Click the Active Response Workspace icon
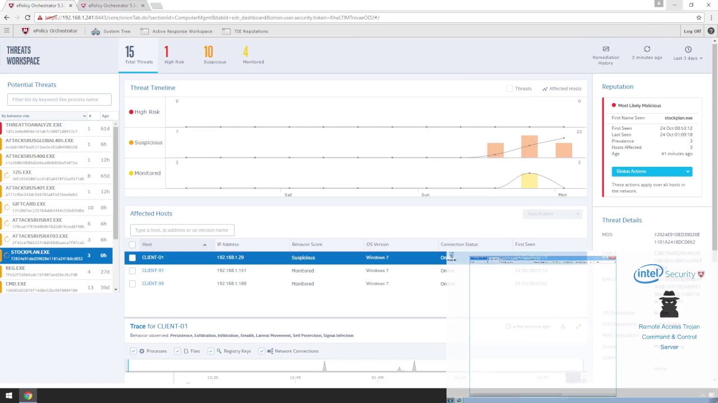Viewport: 718px width, 403px height. [x=145, y=31]
